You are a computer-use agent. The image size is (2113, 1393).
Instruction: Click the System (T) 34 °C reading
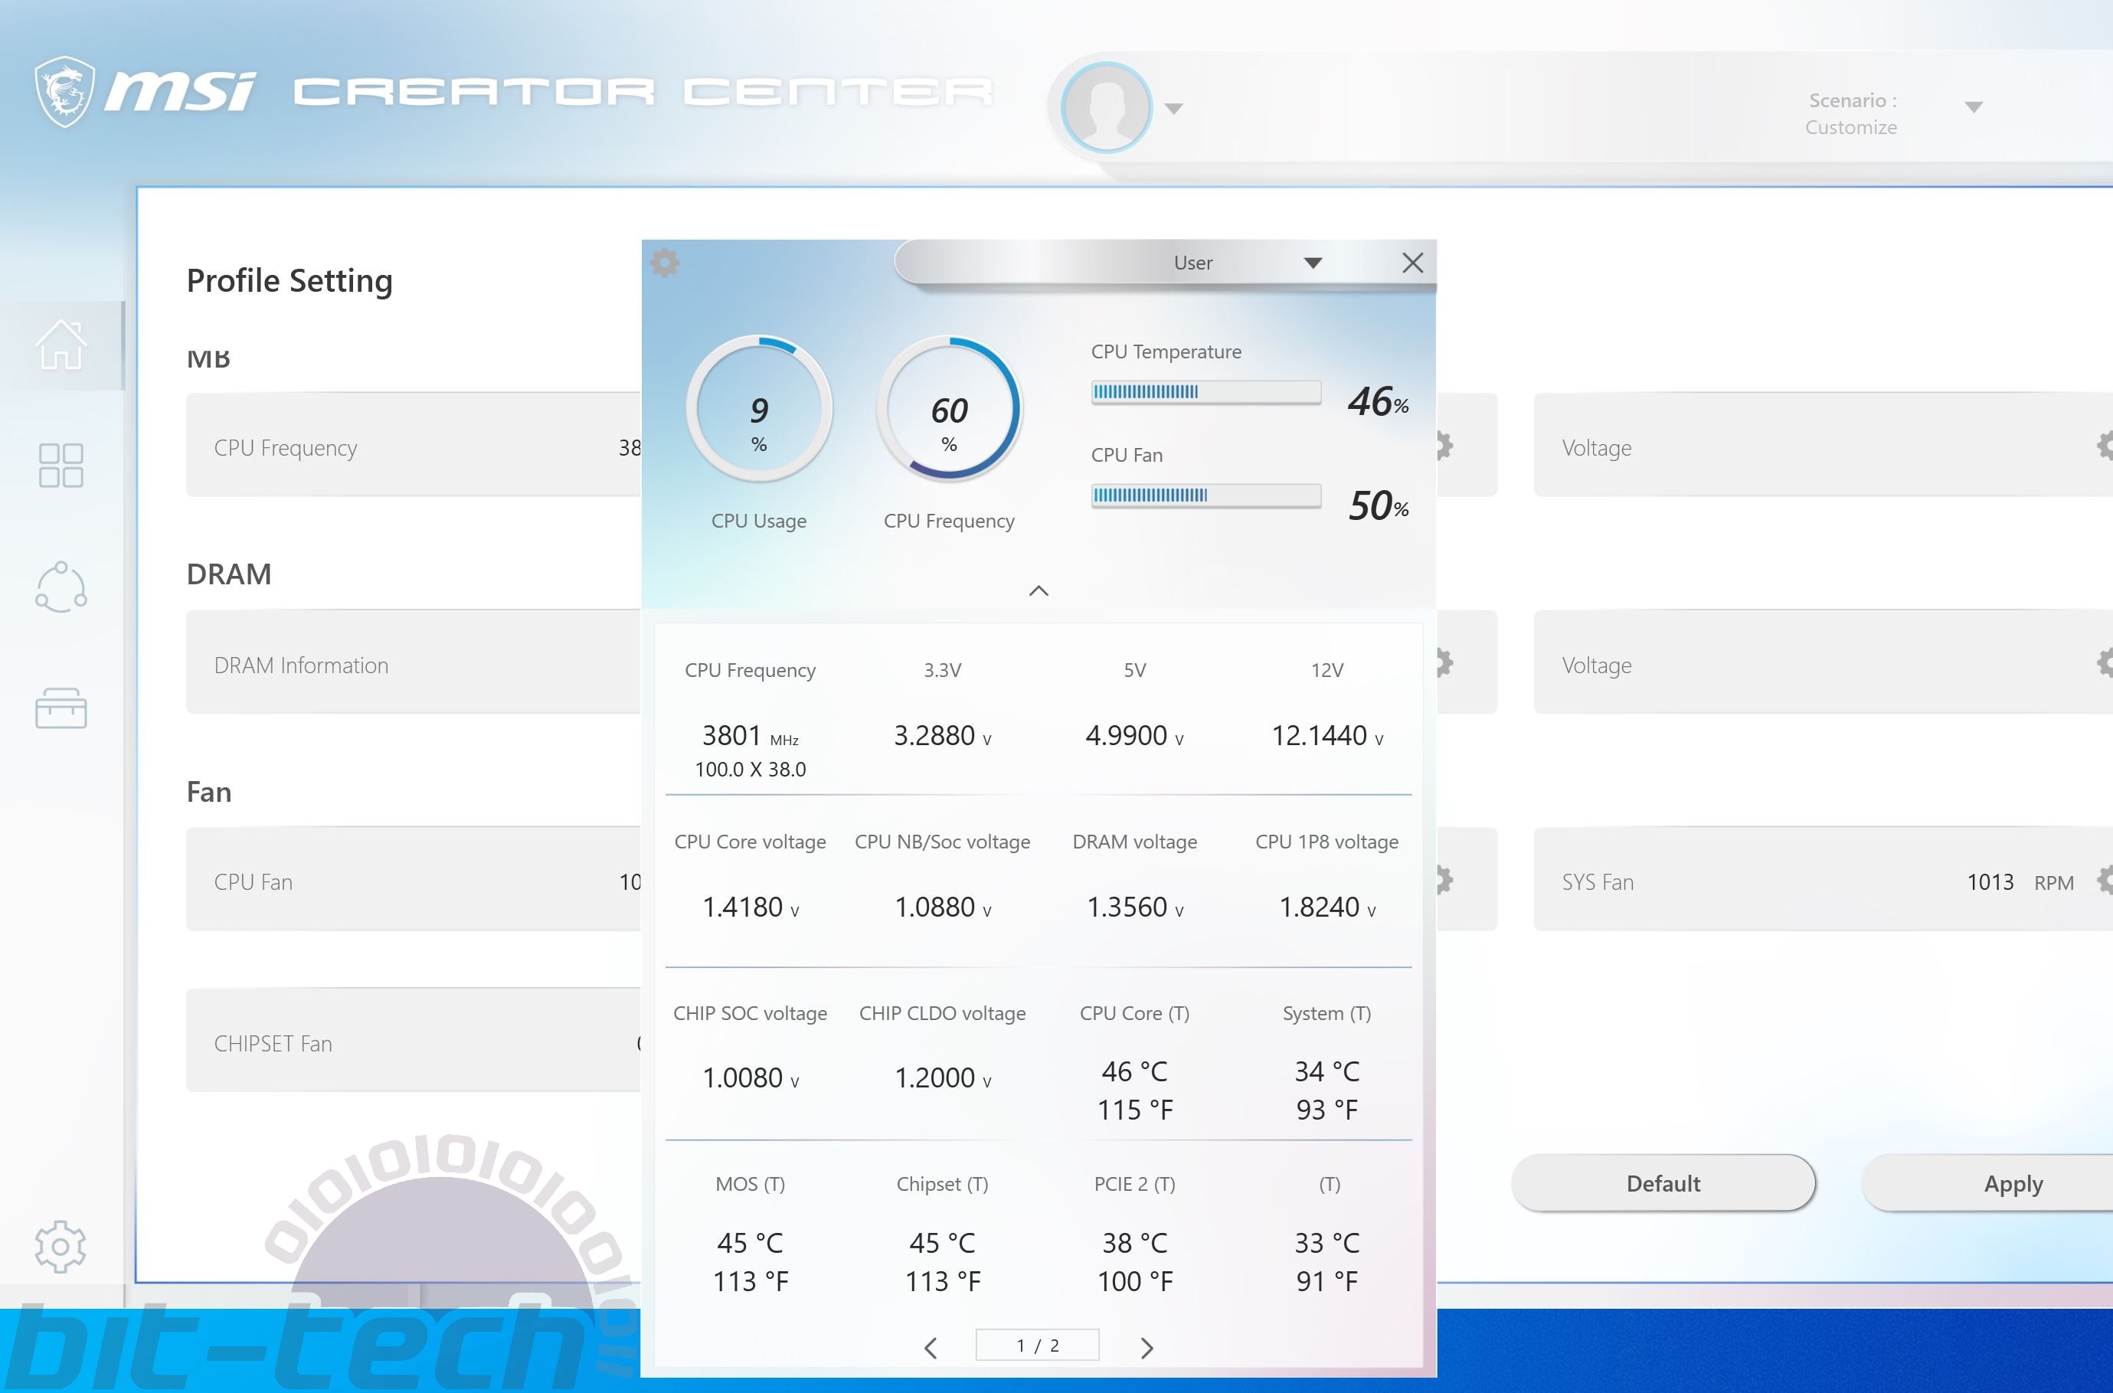pos(1327,1071)
